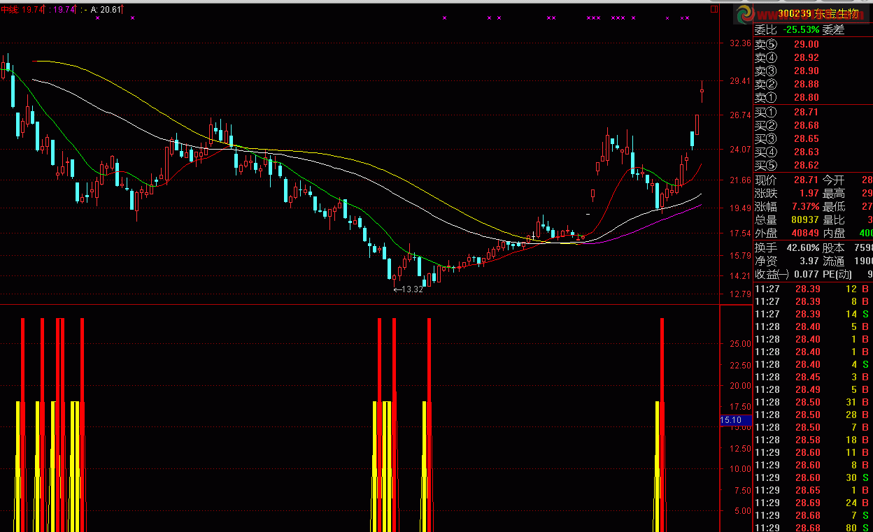Click the 内盘 label
Screen dimensions: 873x532
(834, 233)
